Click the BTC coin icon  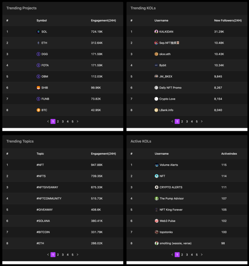38,110
